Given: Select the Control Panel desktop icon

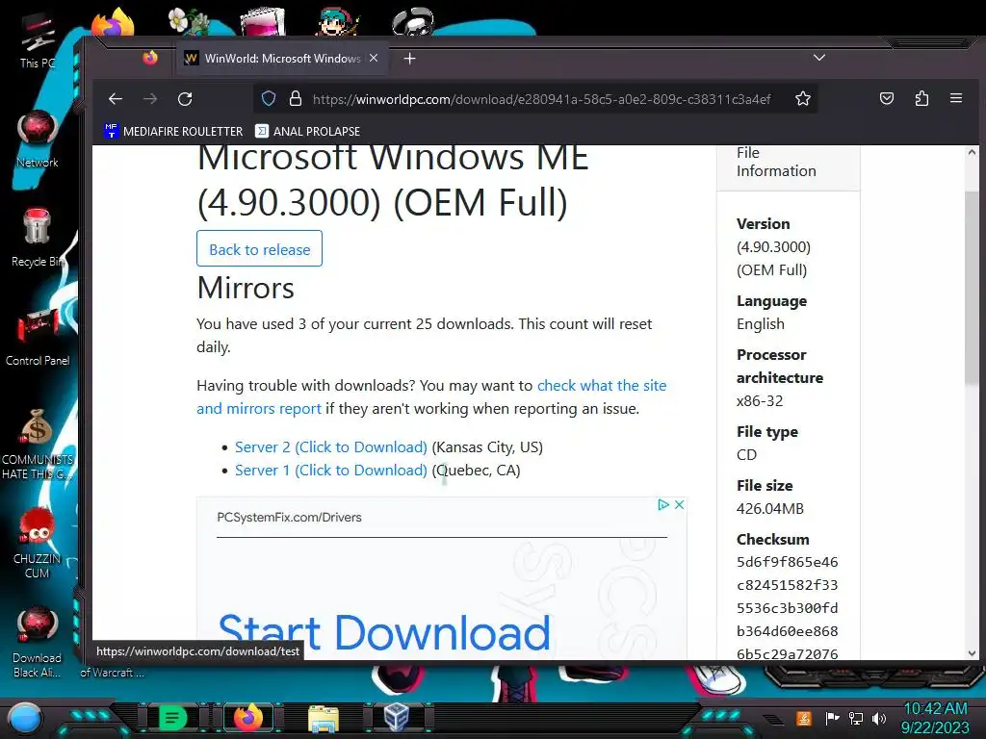Looking at the screenshot, I should point(38,337).
